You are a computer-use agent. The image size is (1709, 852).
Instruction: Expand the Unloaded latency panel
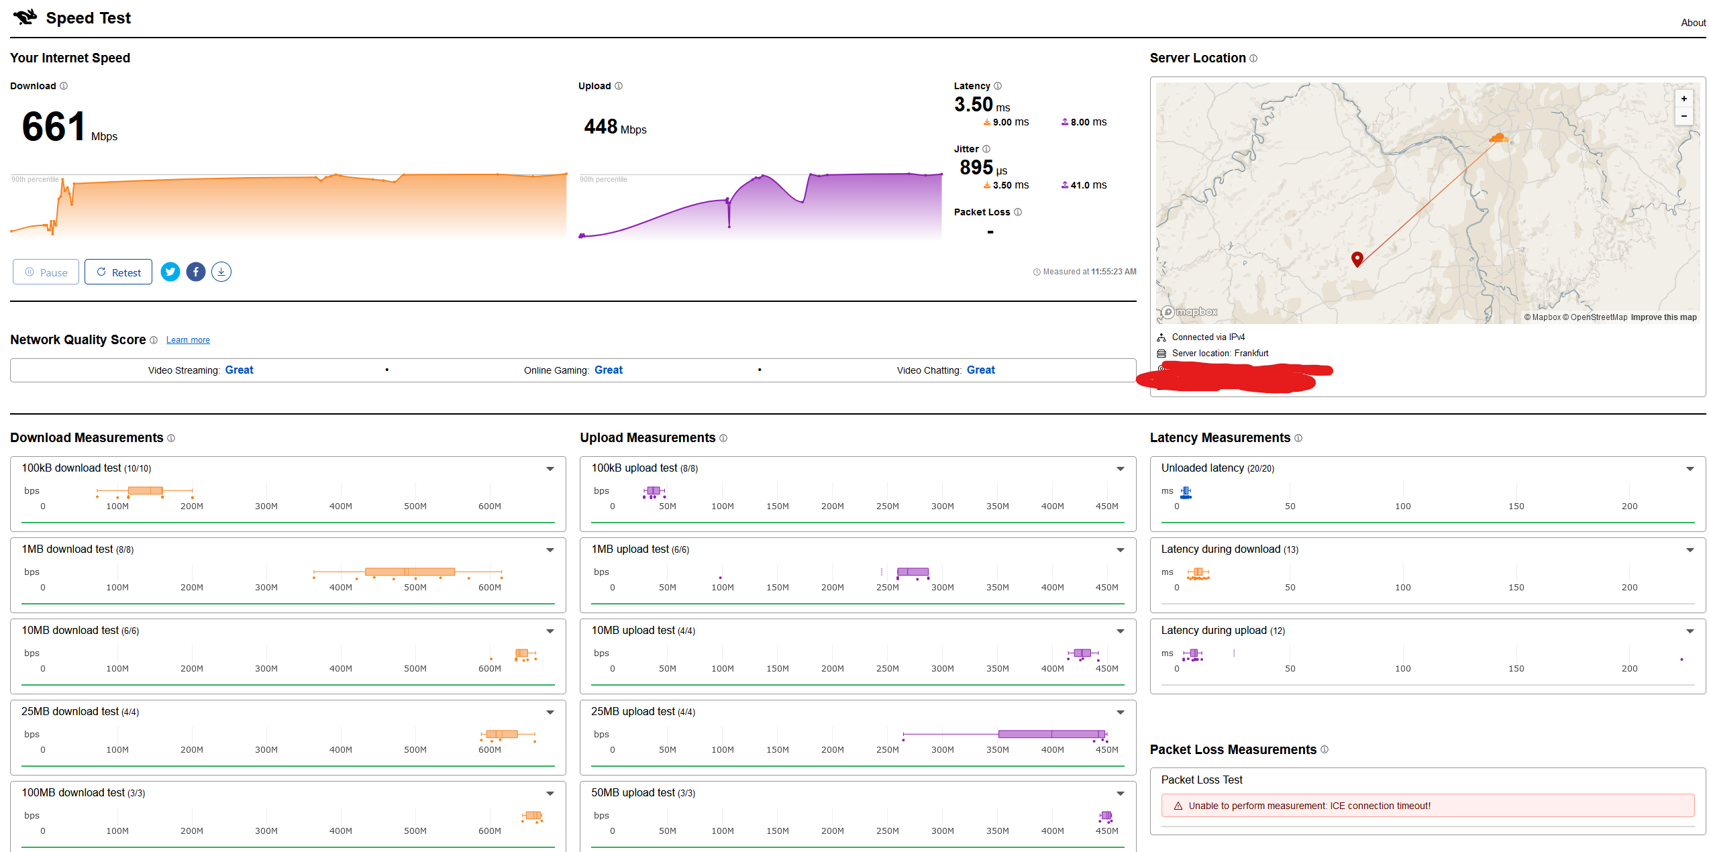pos(1690,469)
